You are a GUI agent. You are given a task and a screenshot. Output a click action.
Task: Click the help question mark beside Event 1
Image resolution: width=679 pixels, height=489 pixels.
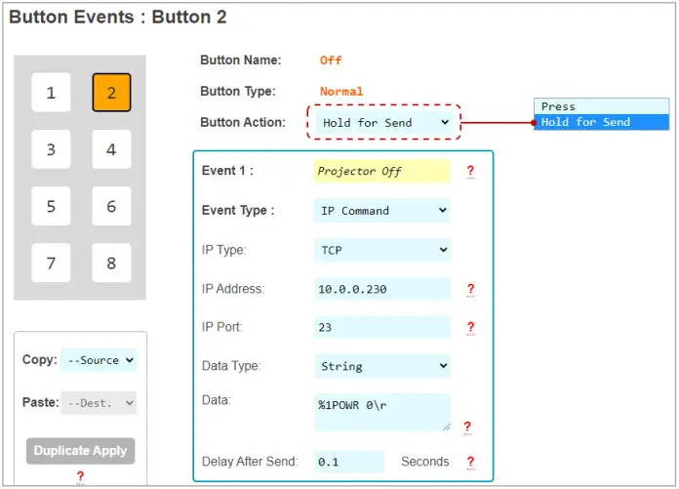469,172
